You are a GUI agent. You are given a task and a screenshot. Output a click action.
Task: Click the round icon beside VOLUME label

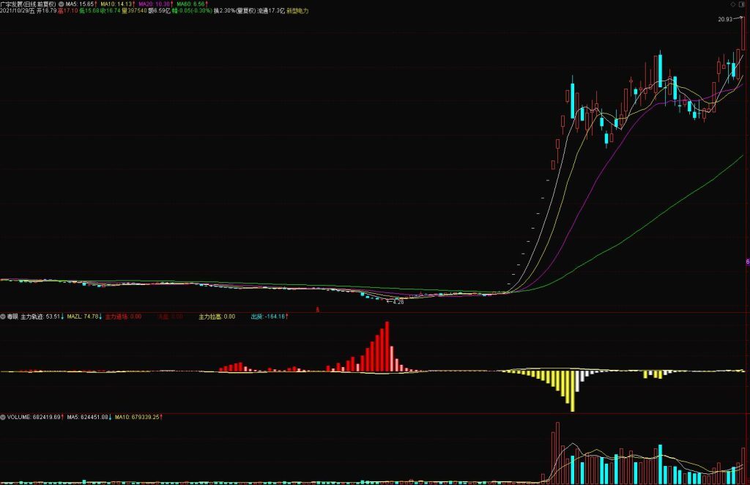[3, 416]
